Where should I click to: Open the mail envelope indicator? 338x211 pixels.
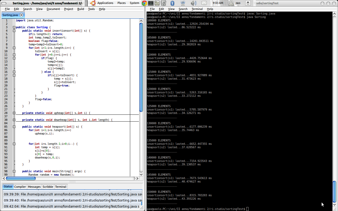204,3
